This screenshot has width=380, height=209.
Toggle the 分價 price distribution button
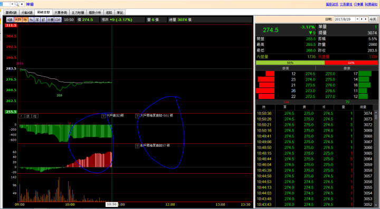(x=50, y=20)
